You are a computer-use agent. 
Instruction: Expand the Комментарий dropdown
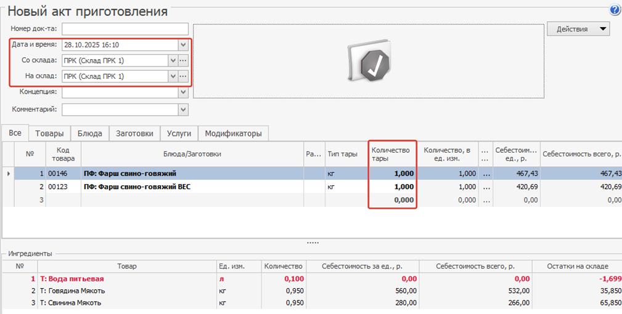tap(182, 110)
